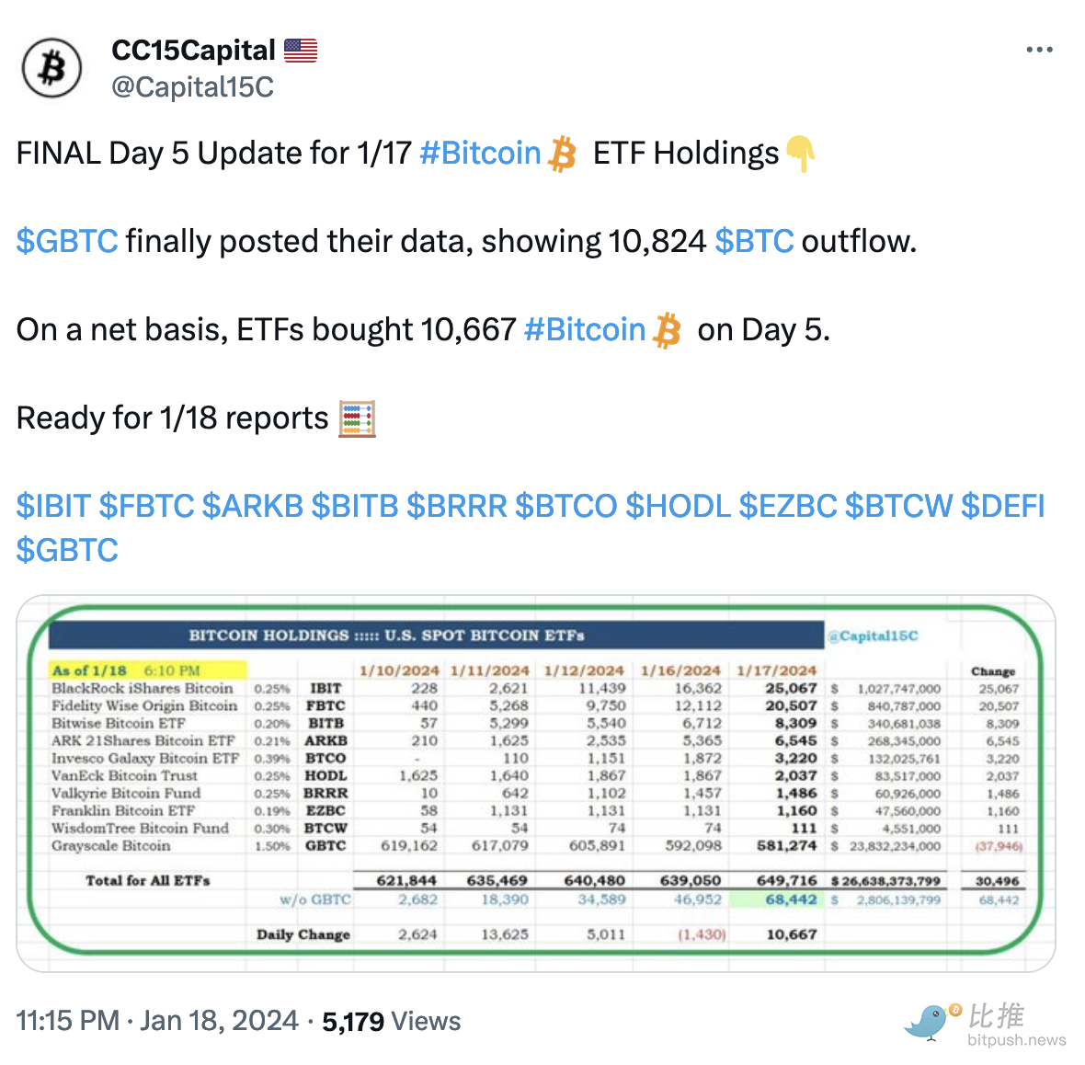Open the @Capital15C handle link
1085x1065 pixels.
point(192,86)
